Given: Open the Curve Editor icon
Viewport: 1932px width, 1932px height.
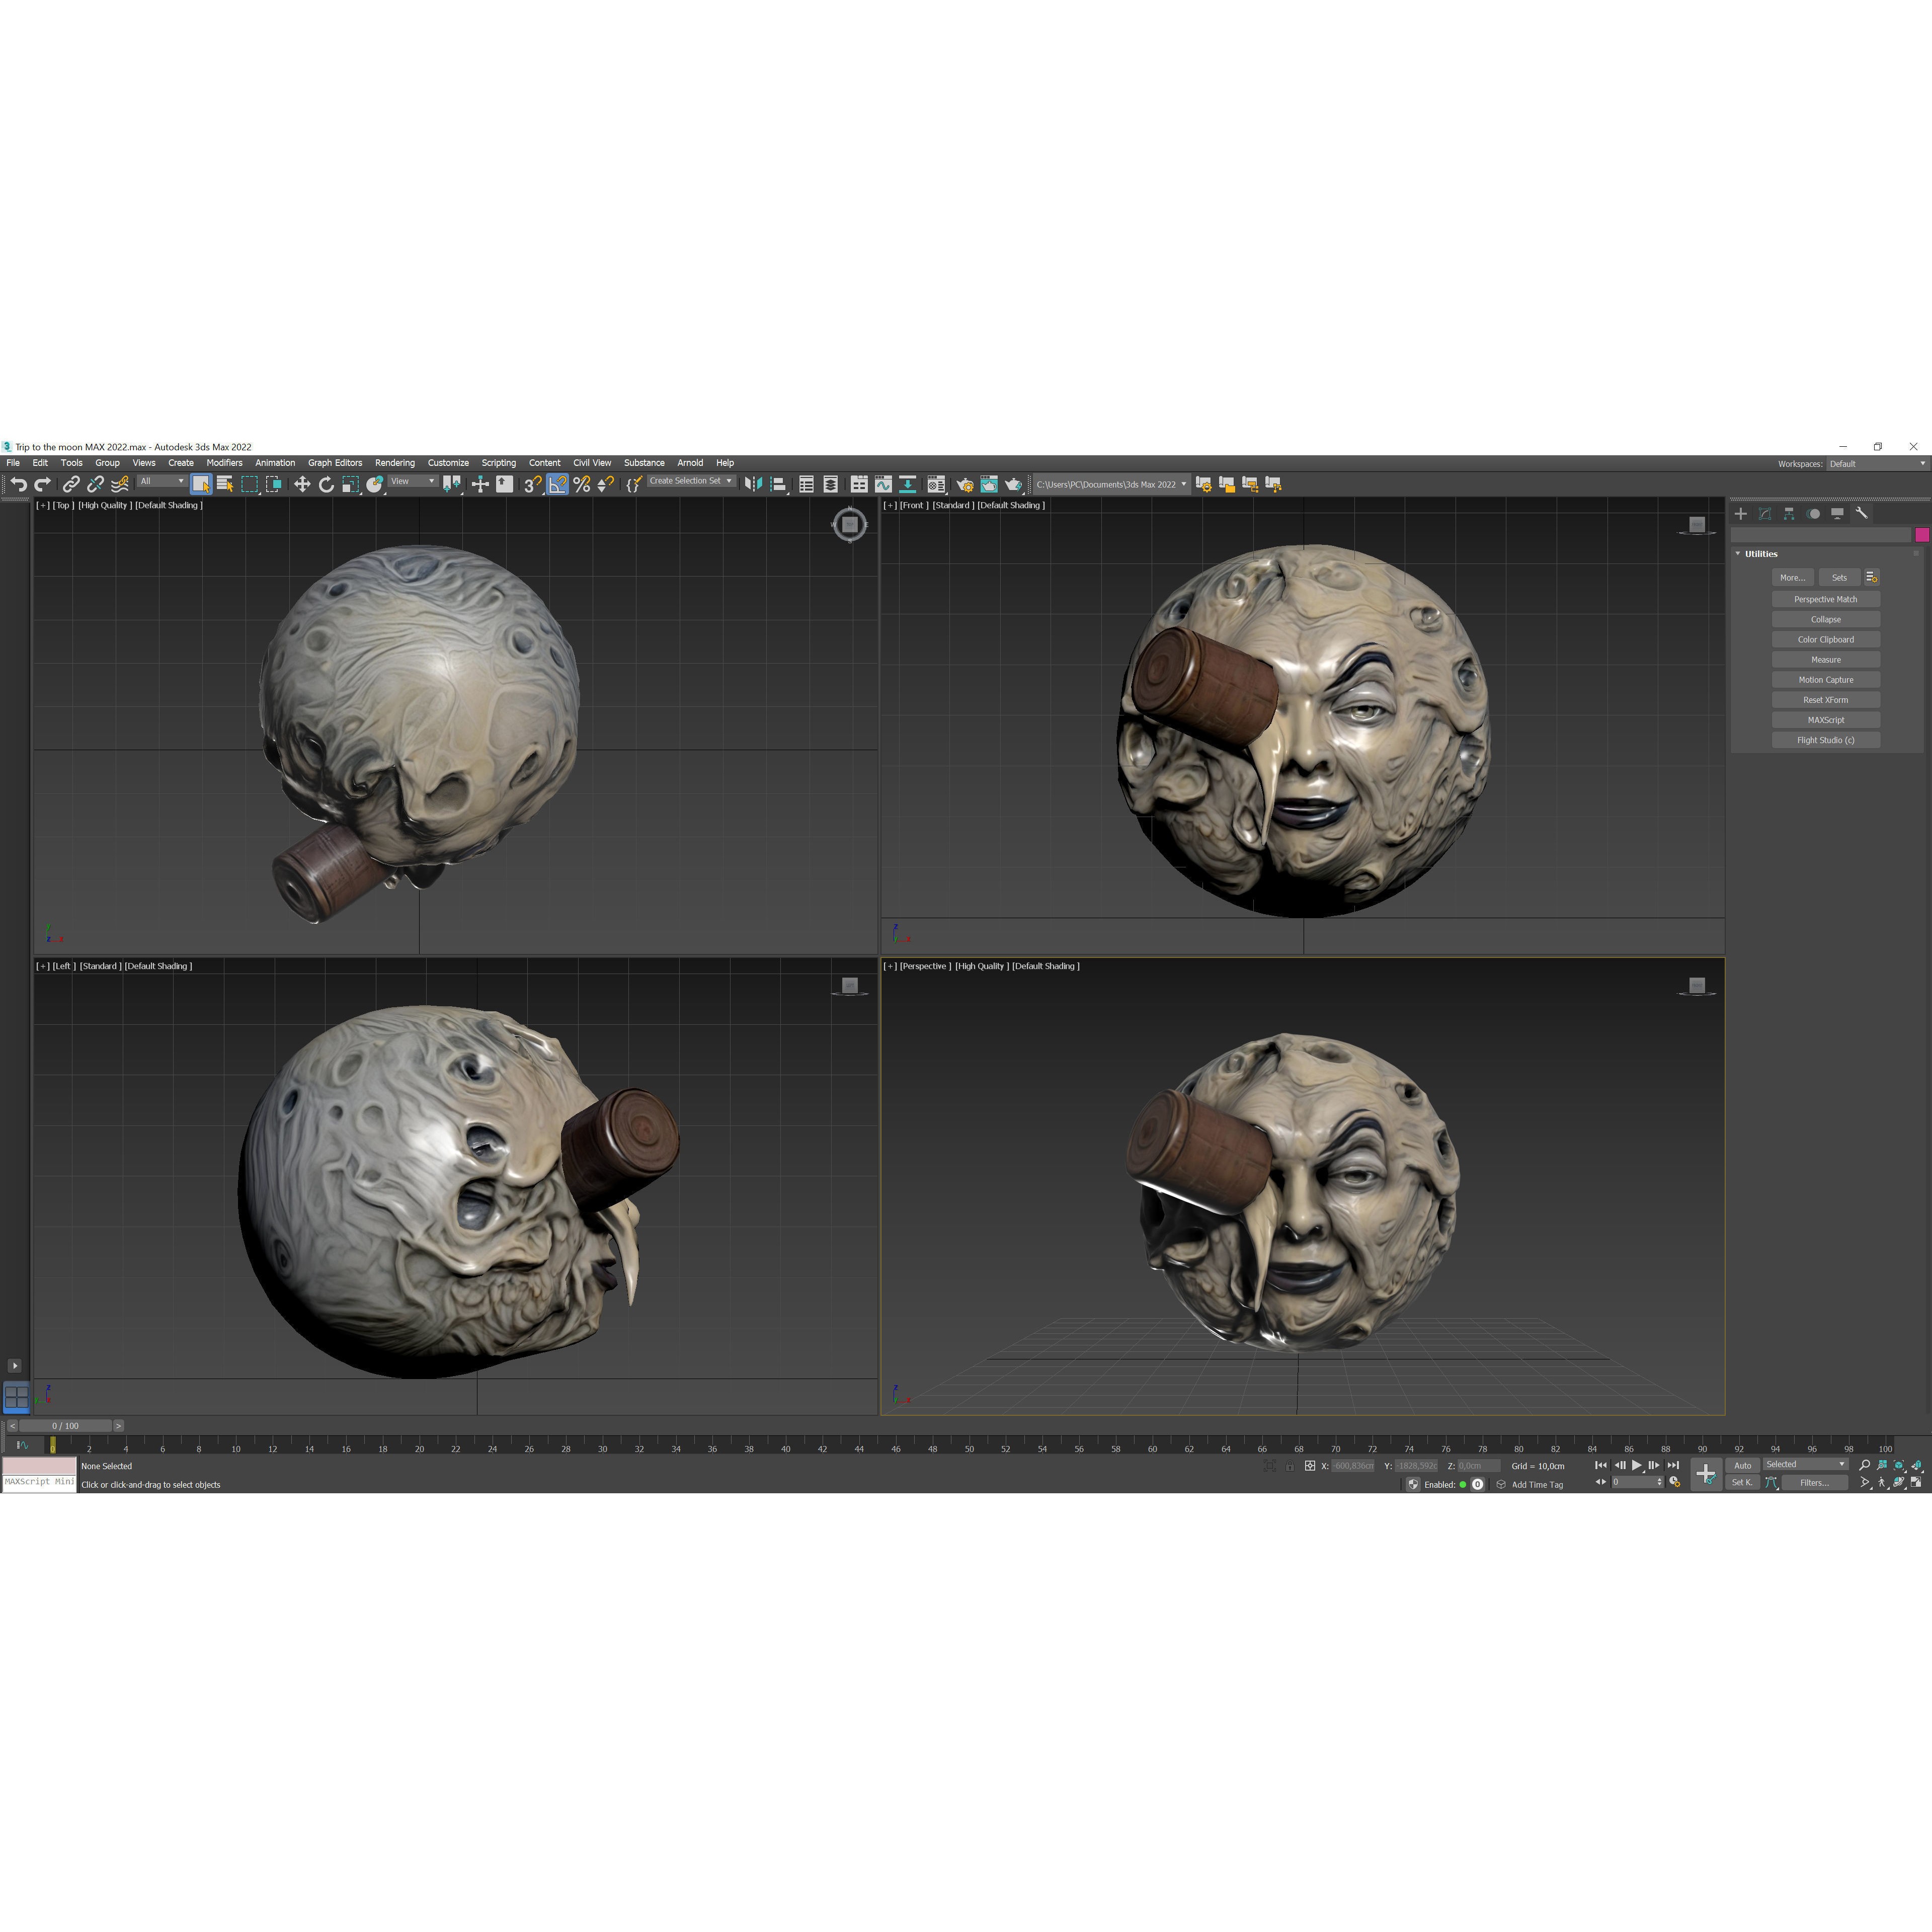Looking at the screenshot, I should 883,485.
